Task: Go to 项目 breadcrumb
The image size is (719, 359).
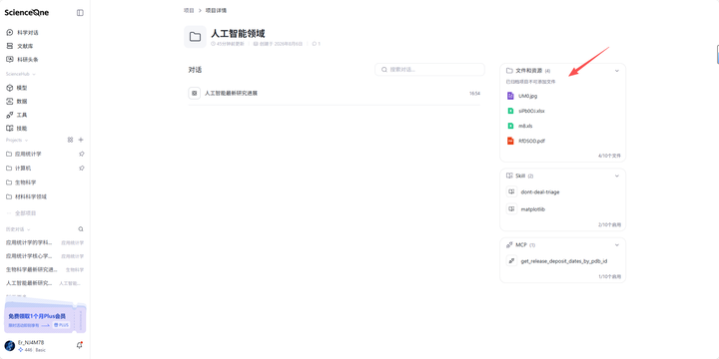Action: coord(189,10)
